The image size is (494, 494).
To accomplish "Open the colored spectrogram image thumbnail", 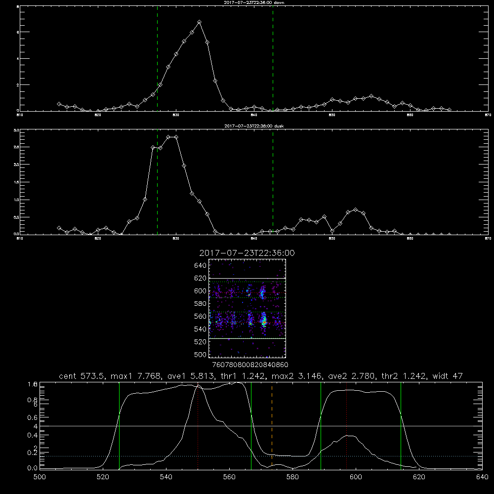I will (x=247, y=308).
